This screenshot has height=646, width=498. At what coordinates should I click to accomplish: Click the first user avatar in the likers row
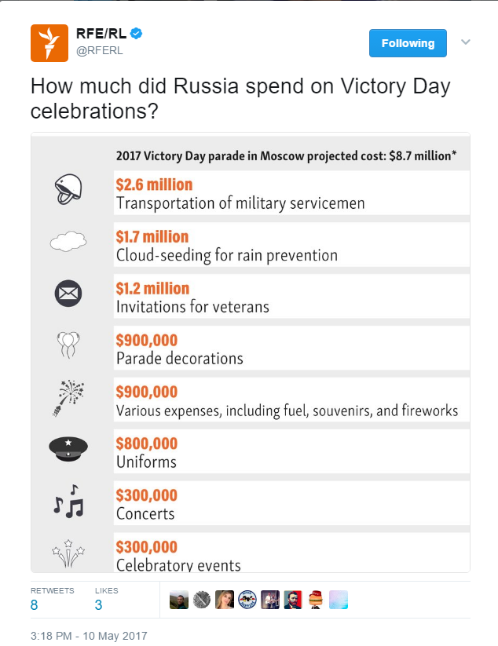179,600
